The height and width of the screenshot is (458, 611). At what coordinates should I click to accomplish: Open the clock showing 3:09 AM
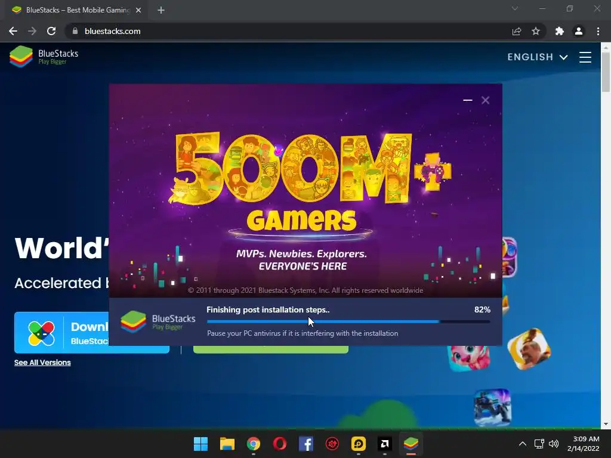(x=584, y=444)
